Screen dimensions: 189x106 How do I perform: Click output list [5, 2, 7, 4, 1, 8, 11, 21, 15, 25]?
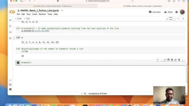(x=40, y=42)
